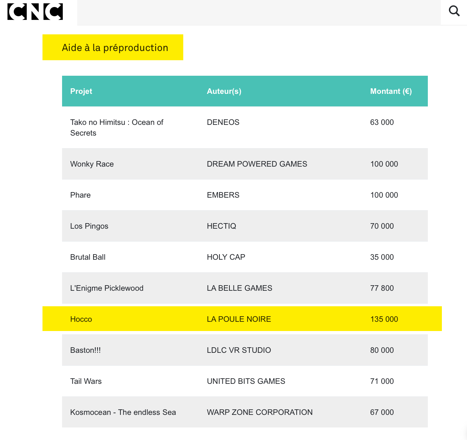Click the L'Enigme Picklewood project name
The width and height of the screenshot is (467, 440).
[107, 288]
